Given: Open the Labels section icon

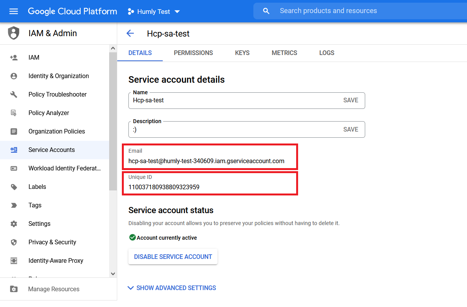Looking at the screenshot, I should click(x=14, y=187).
